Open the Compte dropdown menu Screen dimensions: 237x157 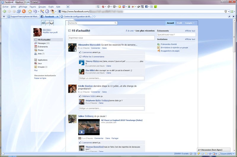pos(190,23)
